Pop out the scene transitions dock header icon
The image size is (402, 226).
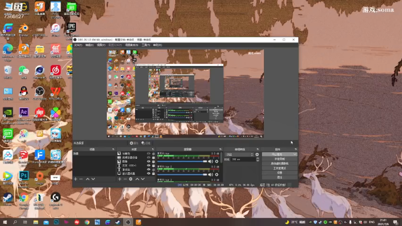(258, 149)
